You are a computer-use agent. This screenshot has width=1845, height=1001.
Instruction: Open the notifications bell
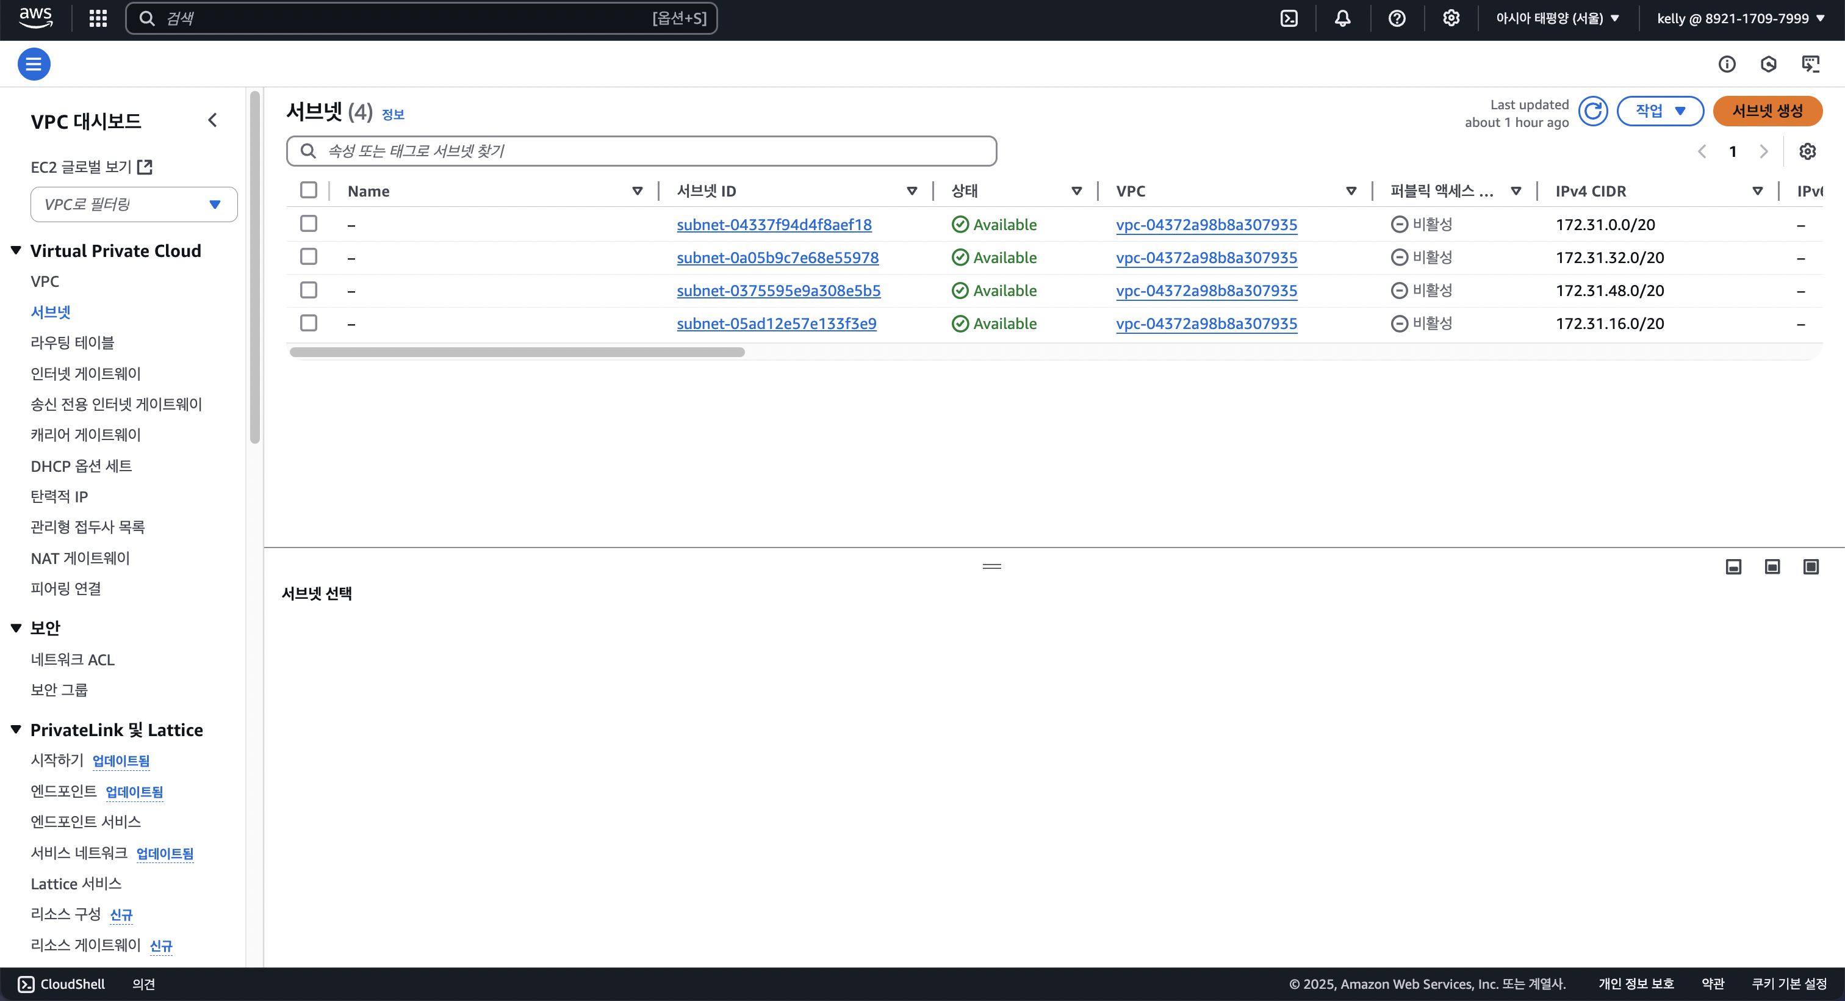pos(1343,19)
